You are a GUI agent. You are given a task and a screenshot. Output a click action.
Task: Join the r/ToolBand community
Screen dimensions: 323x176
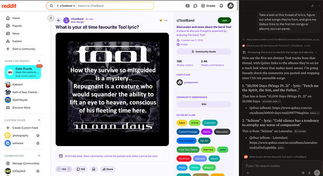click(x=224, y=21)
